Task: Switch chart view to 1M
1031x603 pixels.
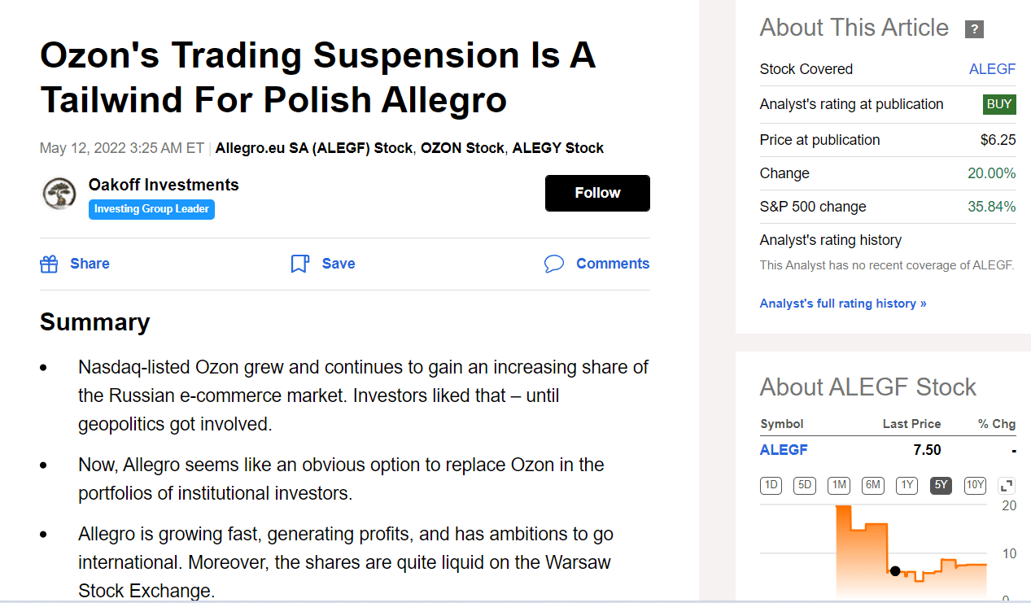Action: [x=838, y=485]
